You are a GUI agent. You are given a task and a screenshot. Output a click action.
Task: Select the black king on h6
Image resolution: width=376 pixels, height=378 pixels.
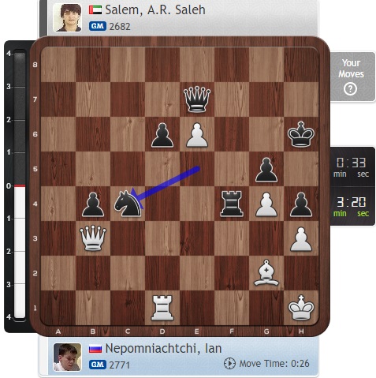(x=301, y=134)
